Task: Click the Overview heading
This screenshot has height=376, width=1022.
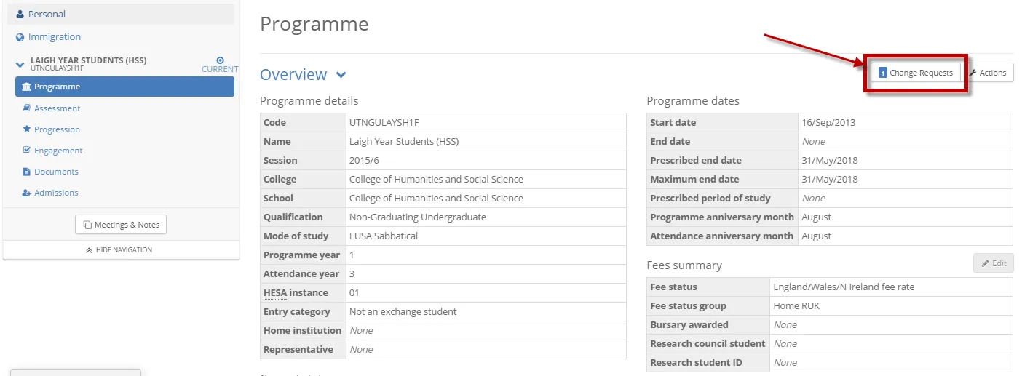Action: tap(293, 74)
